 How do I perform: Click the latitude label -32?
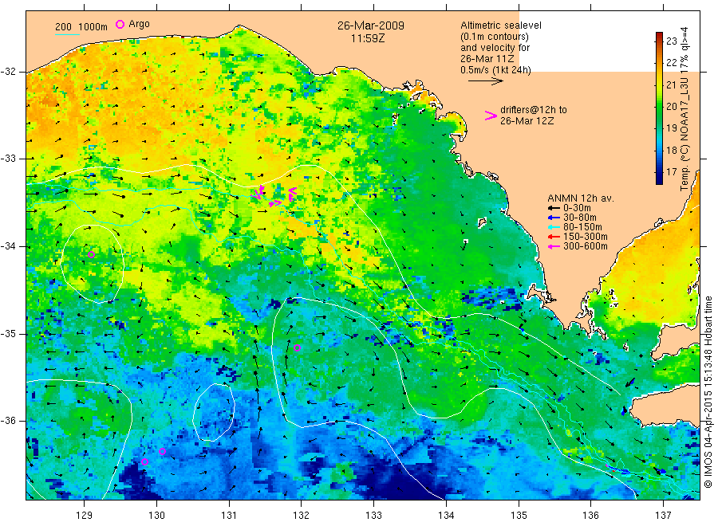pyautogui.click(x=8, y=72)
